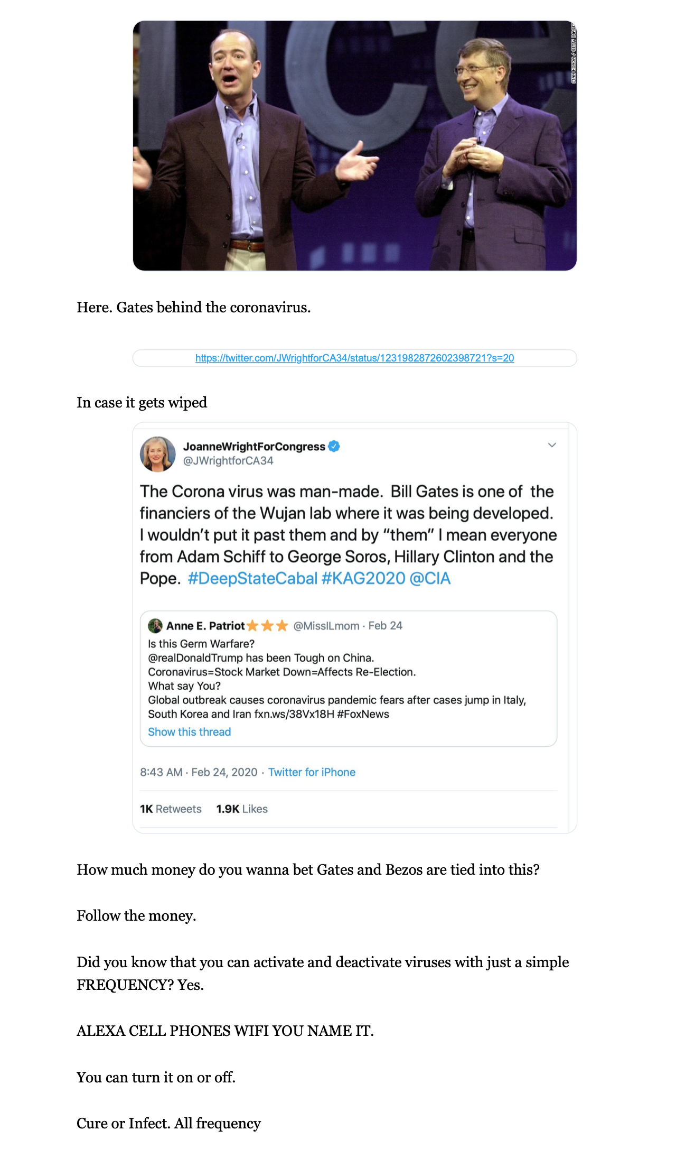Click the Feb 24 date on quoted tweet
This screenshot has width=676, height=1149.
coord(385,626)
